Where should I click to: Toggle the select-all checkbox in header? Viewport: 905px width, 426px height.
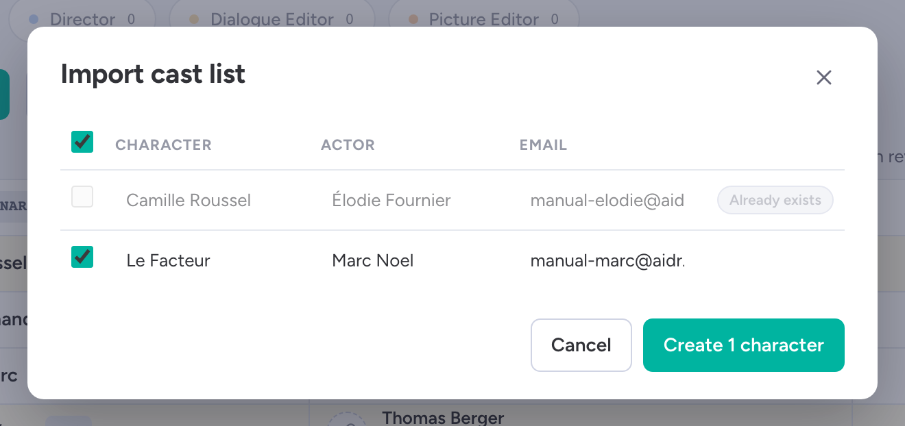[82, 142]
